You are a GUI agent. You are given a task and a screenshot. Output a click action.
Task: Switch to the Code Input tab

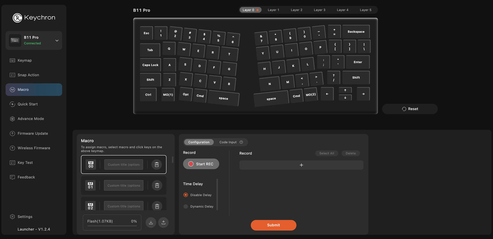[x=228, y=142]
